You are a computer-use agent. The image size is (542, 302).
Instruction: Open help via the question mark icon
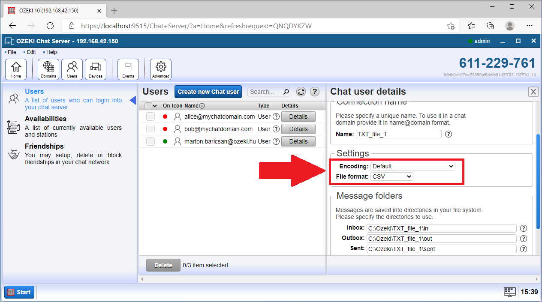tap(314, 92)
